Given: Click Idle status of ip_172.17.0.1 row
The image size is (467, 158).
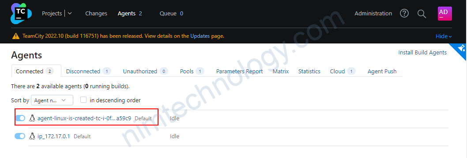Looking at the screenshot, I should tap(174, 136).
